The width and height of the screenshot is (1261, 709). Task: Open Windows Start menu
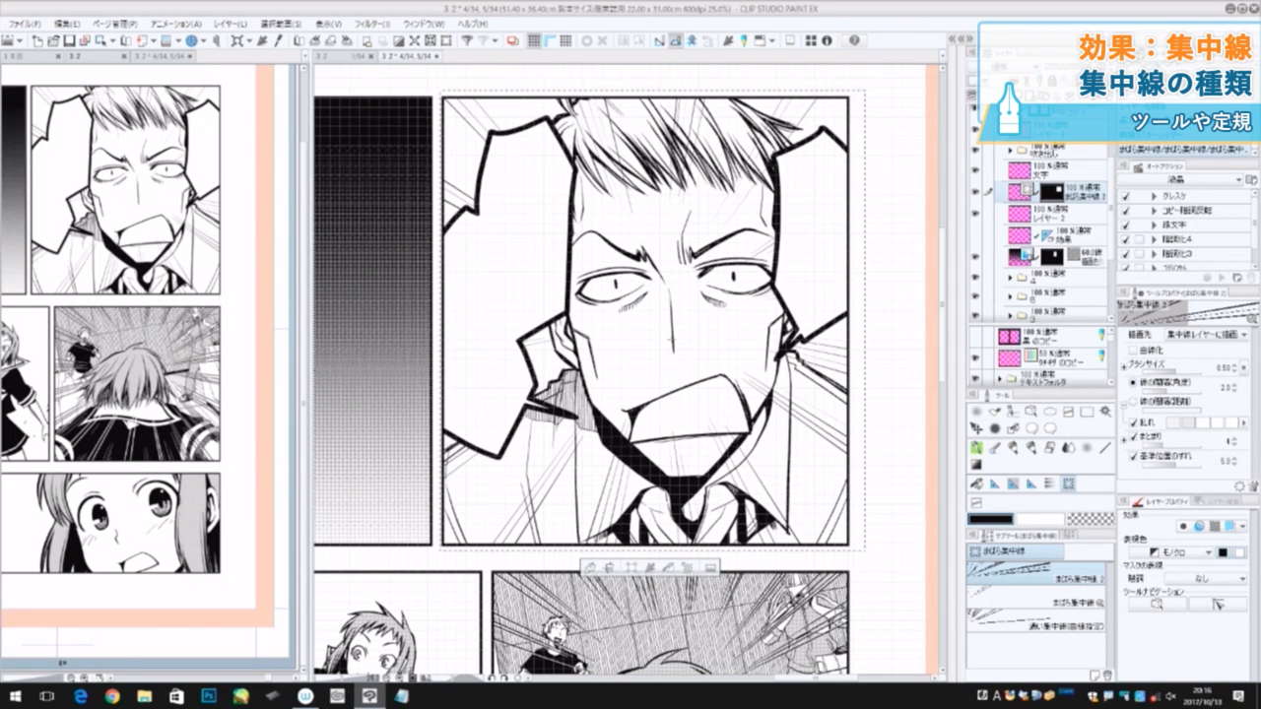pyautogui.click(x=16, y=695)
